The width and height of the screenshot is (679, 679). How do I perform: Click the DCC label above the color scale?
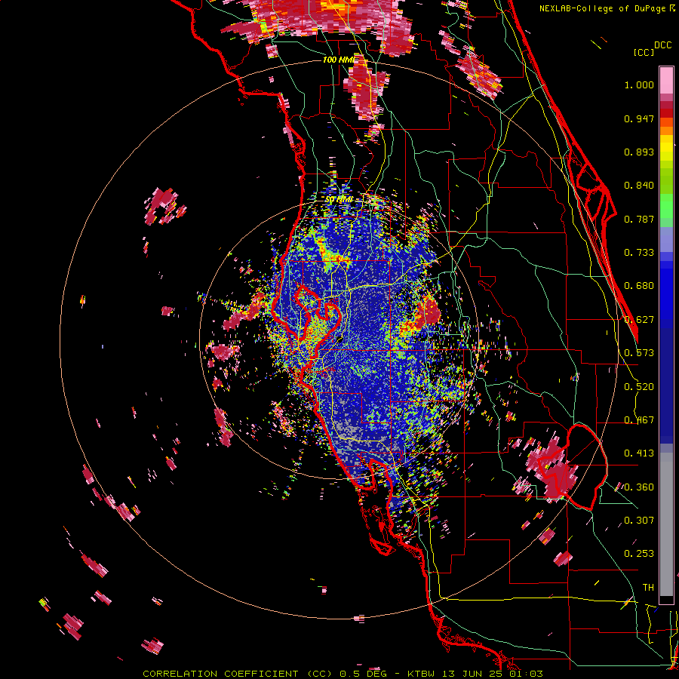click(663, 45)
